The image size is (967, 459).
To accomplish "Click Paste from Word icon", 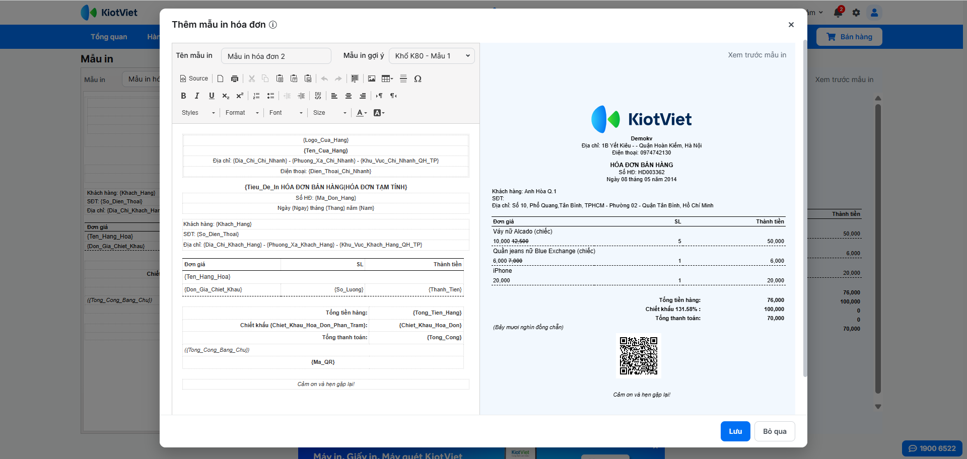I will pos(308,79).
